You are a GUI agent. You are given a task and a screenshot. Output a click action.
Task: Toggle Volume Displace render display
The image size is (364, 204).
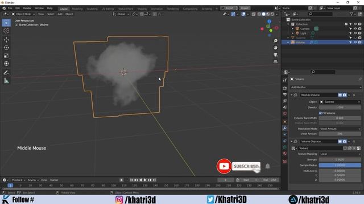(x=345, y=141)
